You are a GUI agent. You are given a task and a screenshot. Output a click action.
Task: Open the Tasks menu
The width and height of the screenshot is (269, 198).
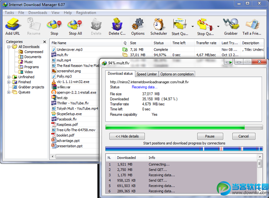click(10, 13)
